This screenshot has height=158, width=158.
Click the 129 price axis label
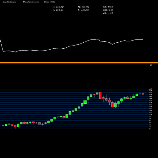(151, 105)
